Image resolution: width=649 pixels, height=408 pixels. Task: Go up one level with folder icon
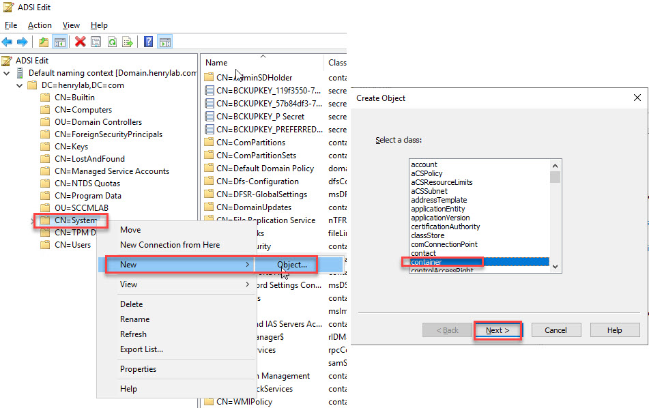44,42
